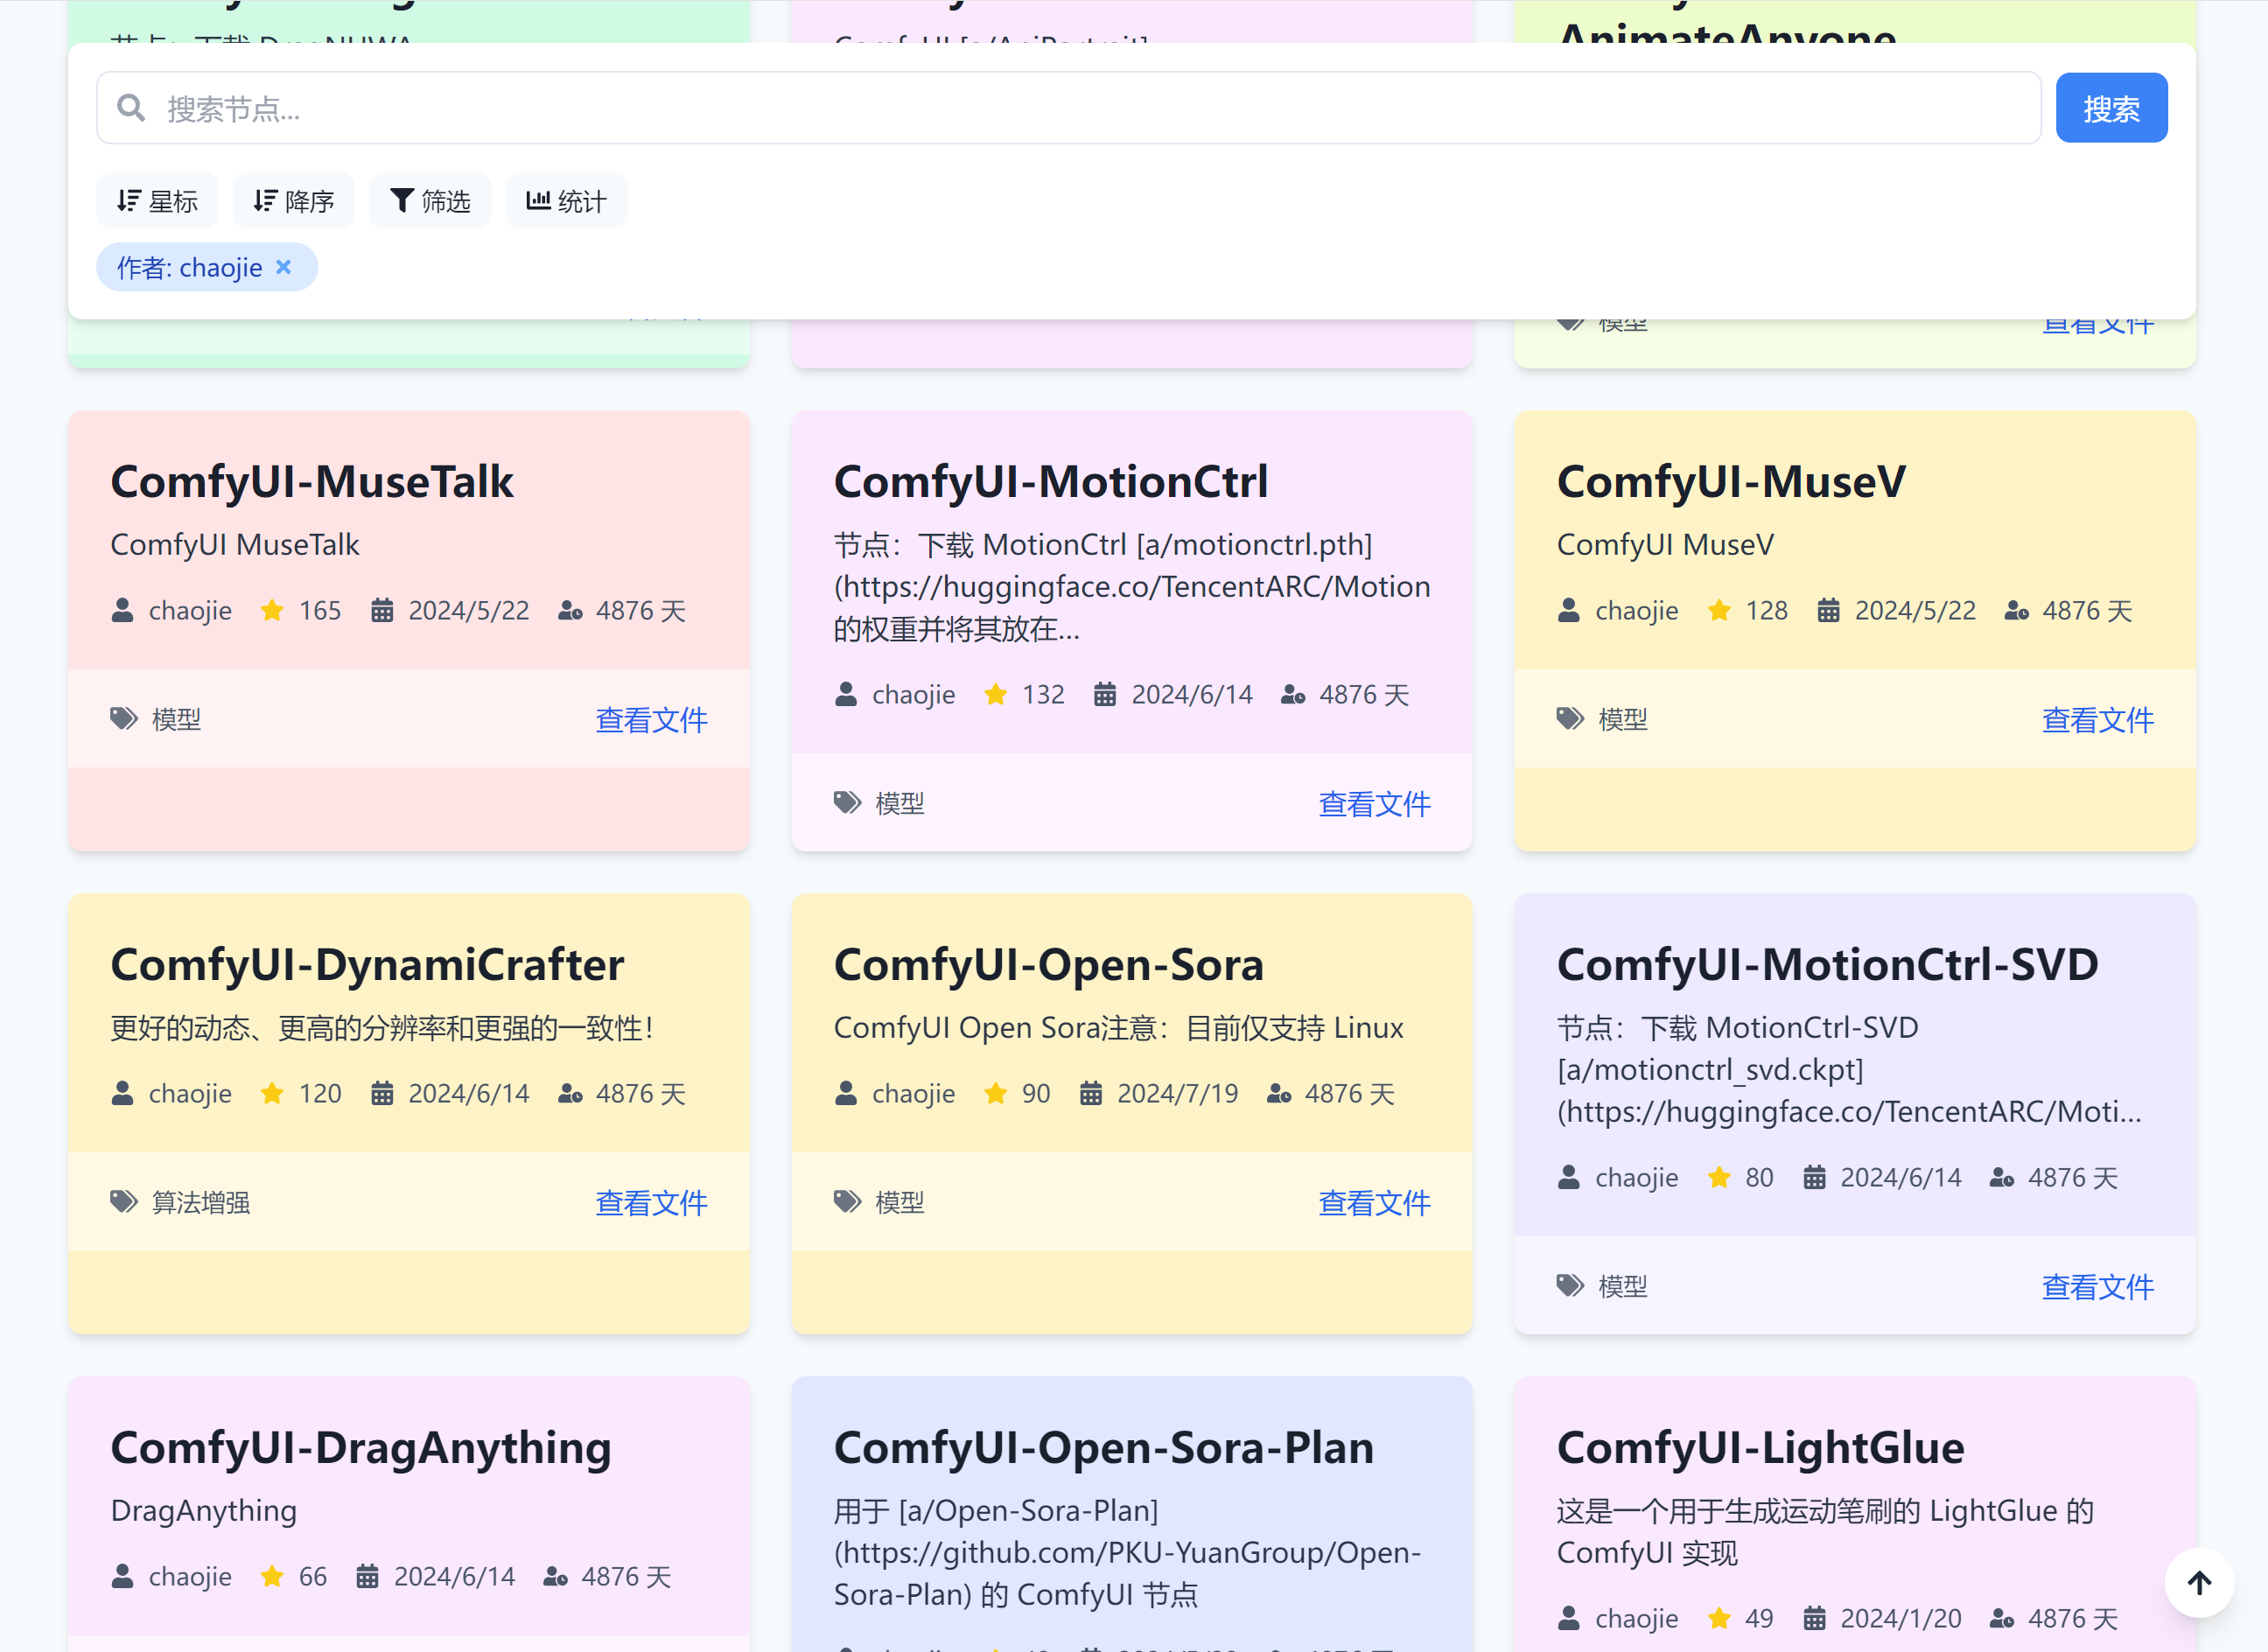This screenshot has height=1652, width=2268.
Task: Open the 统计 statistics panel
Action: coord(566,201)
